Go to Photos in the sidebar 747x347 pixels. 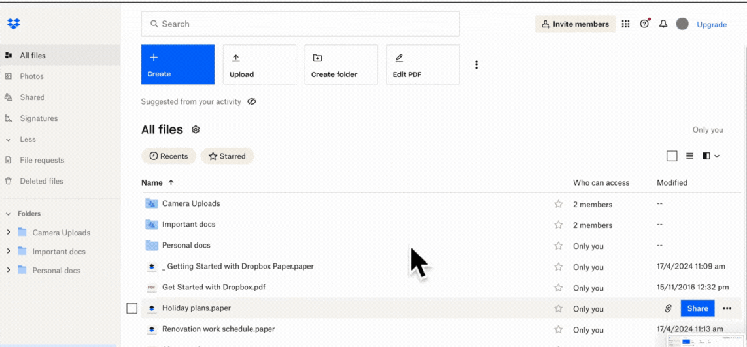(31, 76)
